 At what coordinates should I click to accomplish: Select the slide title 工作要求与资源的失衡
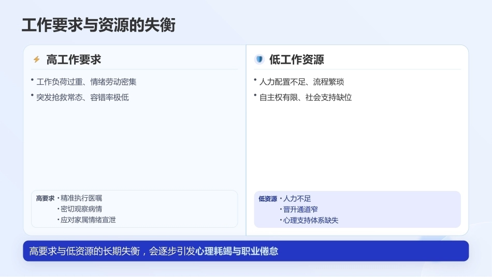(x=98, y=25)
